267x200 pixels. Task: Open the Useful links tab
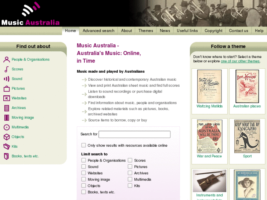pos(187,31)
